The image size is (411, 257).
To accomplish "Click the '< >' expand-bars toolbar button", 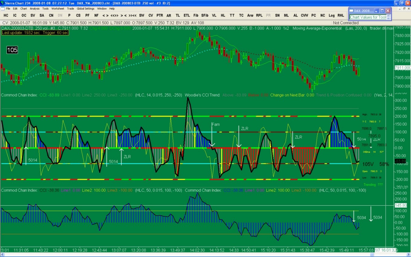I will point(105,15).
